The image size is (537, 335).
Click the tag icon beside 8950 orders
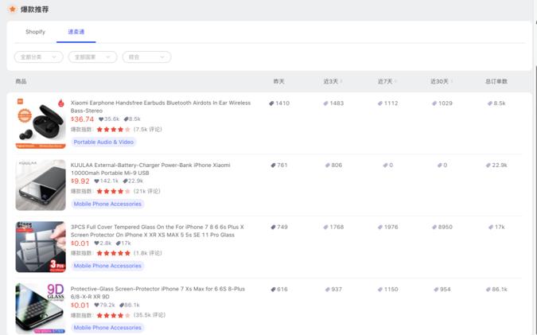point(434,228)
